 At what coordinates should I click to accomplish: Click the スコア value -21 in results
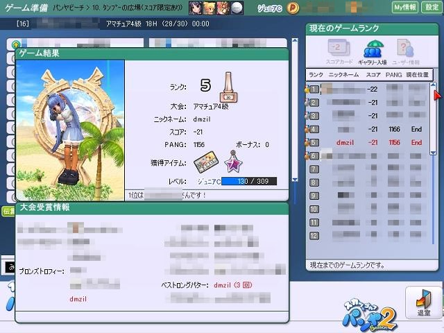pyautogui.click(x=198, y=132)
